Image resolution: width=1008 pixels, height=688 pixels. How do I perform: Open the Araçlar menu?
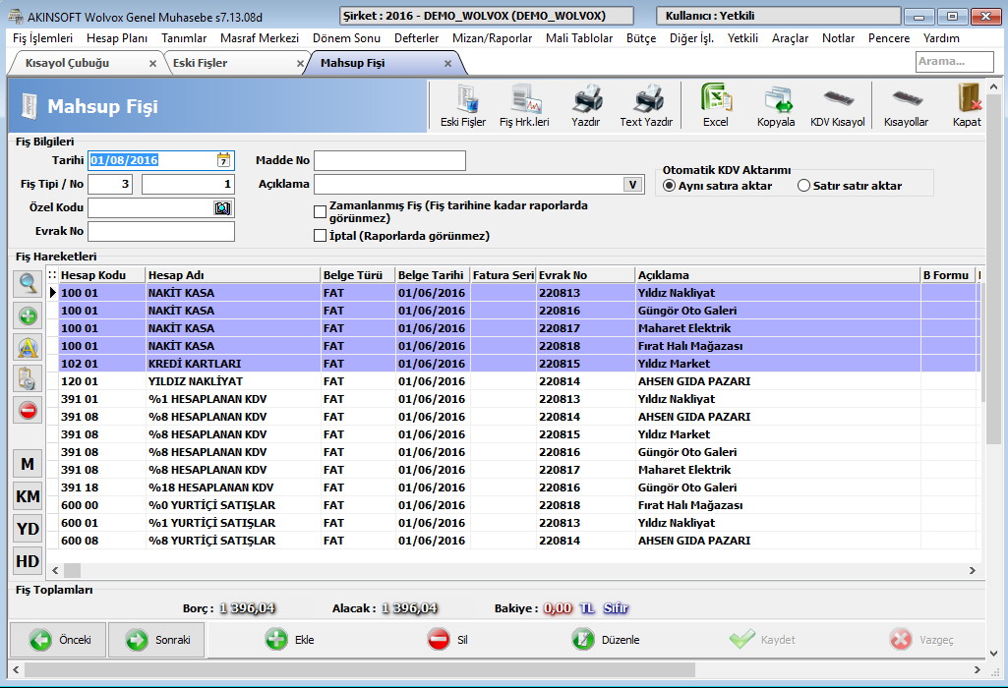[790, 38]
